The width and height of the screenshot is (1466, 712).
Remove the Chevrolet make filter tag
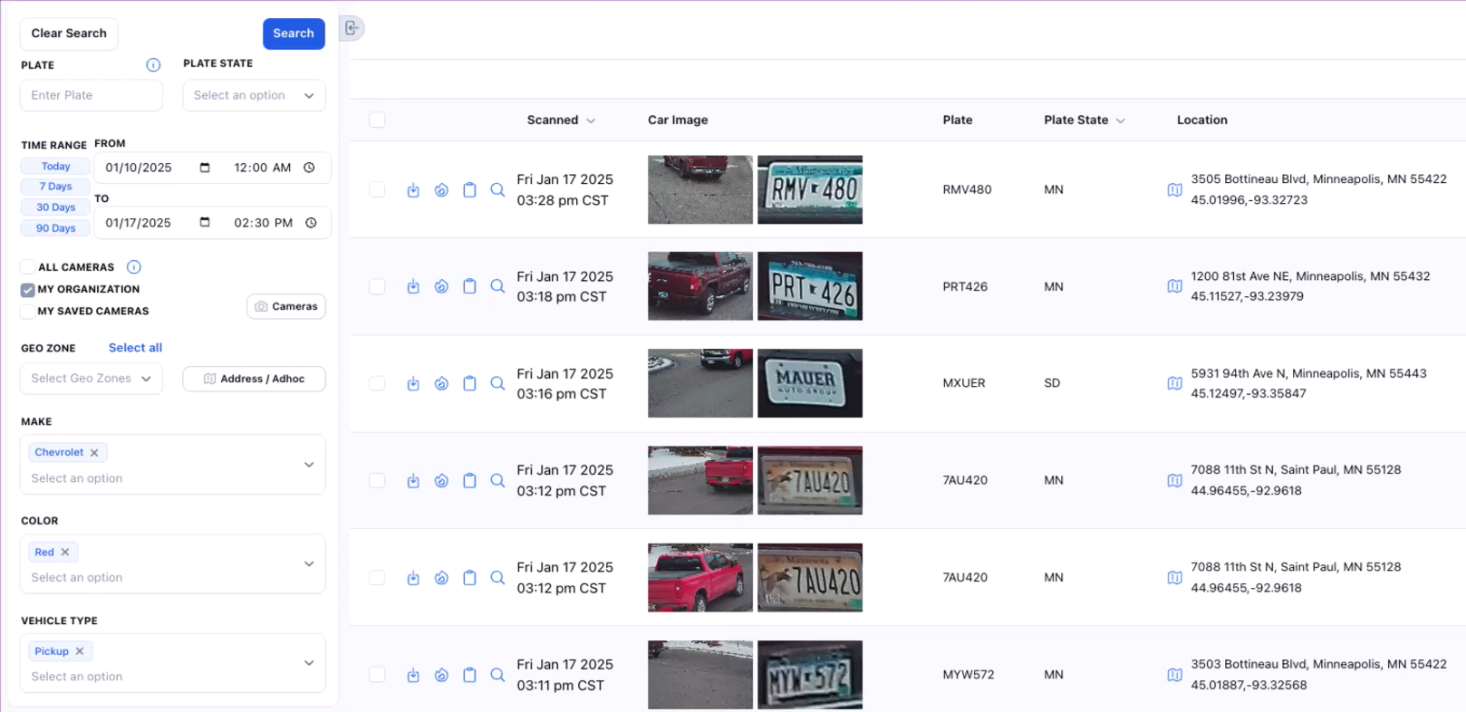click(x=94, y=453)
